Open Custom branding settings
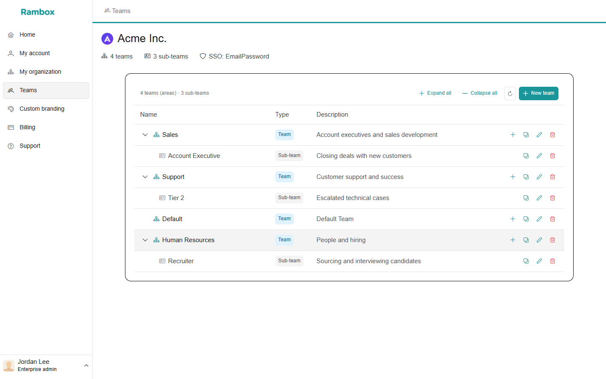This screenshot has height=379, width=606. coord(46,109)
